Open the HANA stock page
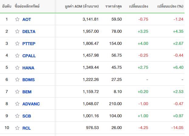189x136 pixels. click(28, 68)
